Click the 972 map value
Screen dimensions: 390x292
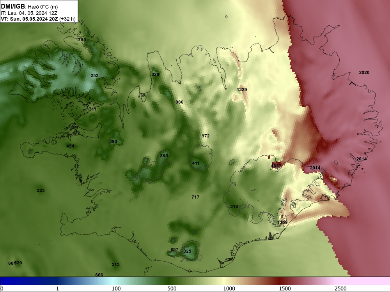206,136
